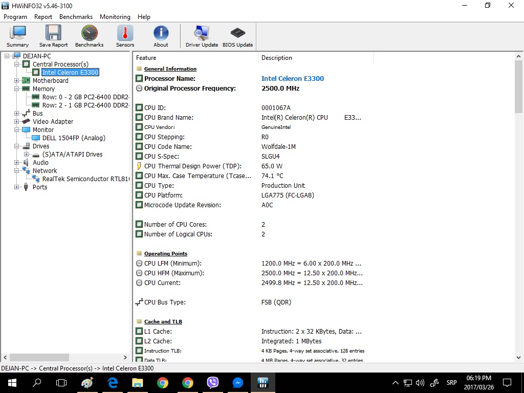The image size is (524, 393).
Task: Open Microsoft Edge from the taskbar
Action: pos(113,383)
